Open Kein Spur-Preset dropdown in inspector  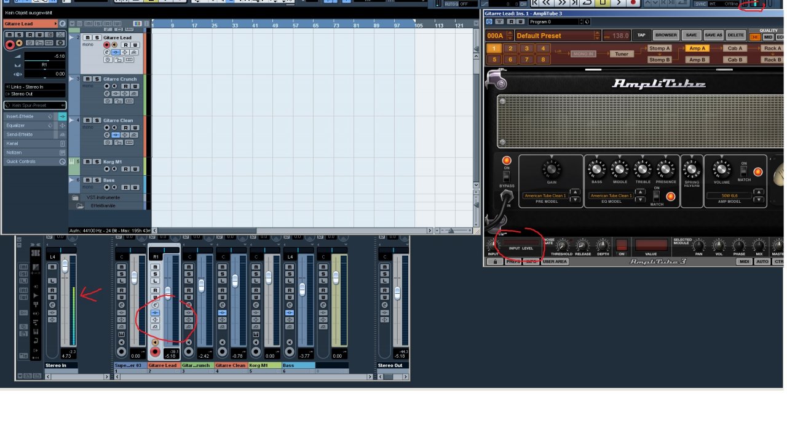[35, 105]
